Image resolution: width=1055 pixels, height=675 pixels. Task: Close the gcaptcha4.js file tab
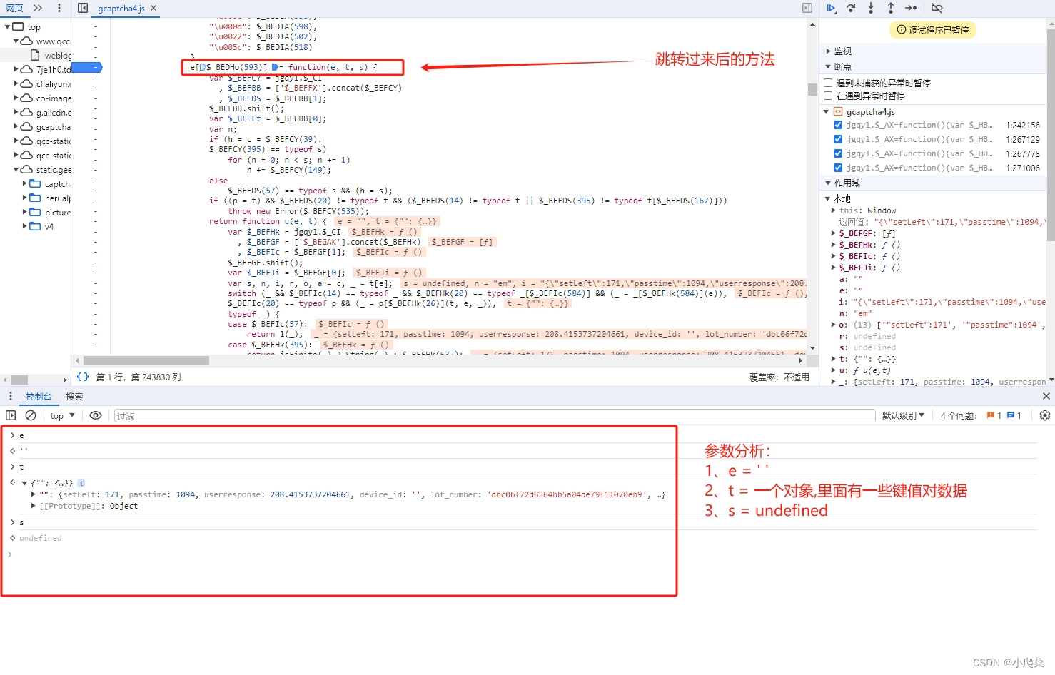[153, 8]
